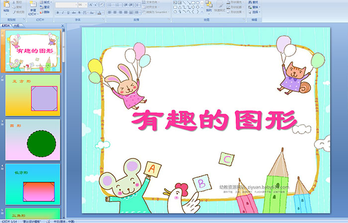Click the Shape Outline (形状轮廓) button
The image size is (348, 223).
pos(236,7)
